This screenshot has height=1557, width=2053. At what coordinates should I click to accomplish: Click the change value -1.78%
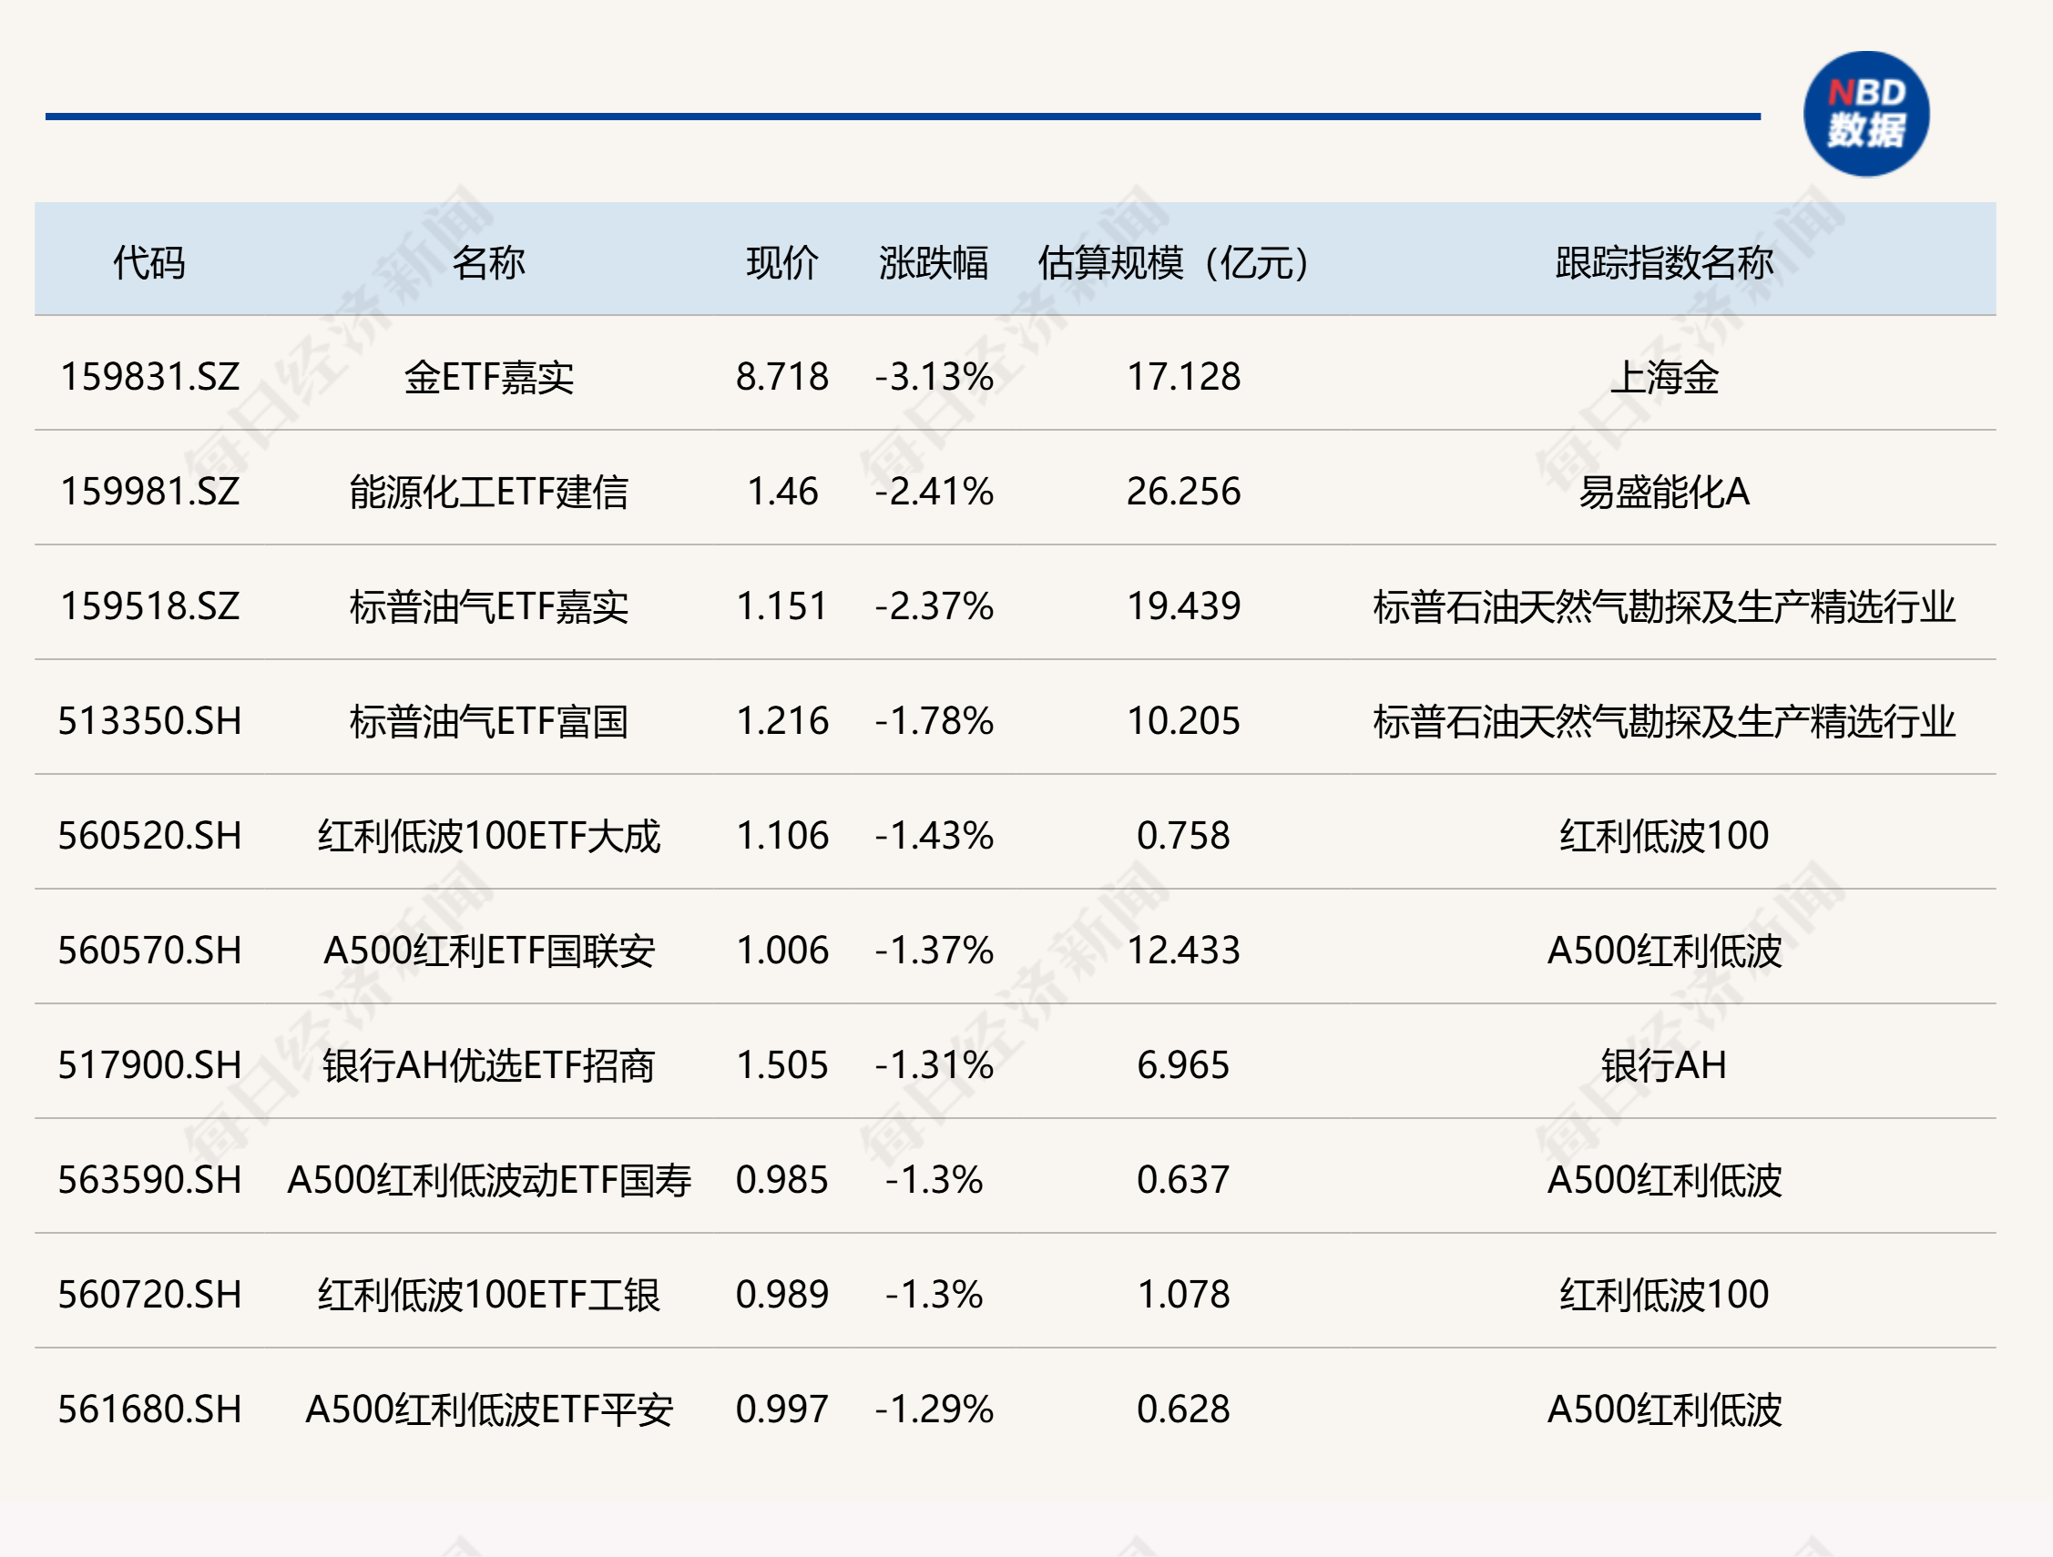[x=934, y=721]
